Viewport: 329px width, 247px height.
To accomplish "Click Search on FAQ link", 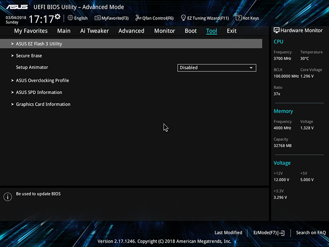I will [x=311, y=233].
